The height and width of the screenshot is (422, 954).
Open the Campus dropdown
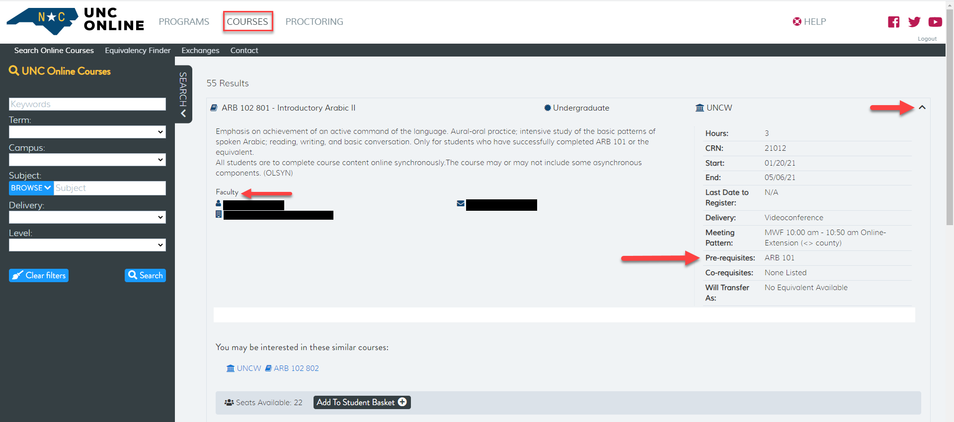coord(87,160)
